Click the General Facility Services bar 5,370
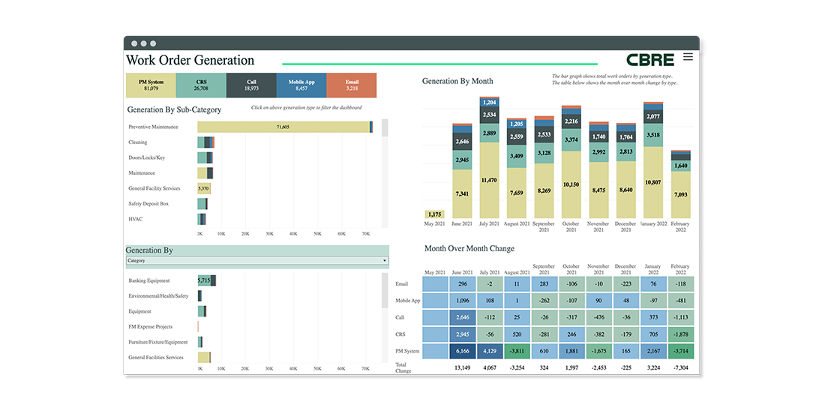The width and height of the screenshot is (828, 414). click(204, 189)
